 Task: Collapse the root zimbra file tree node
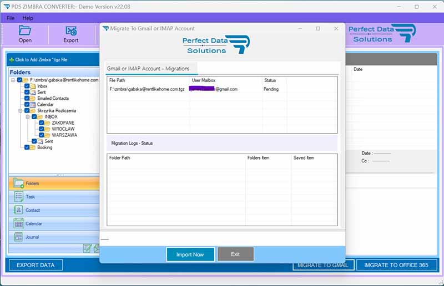(13, 80)
